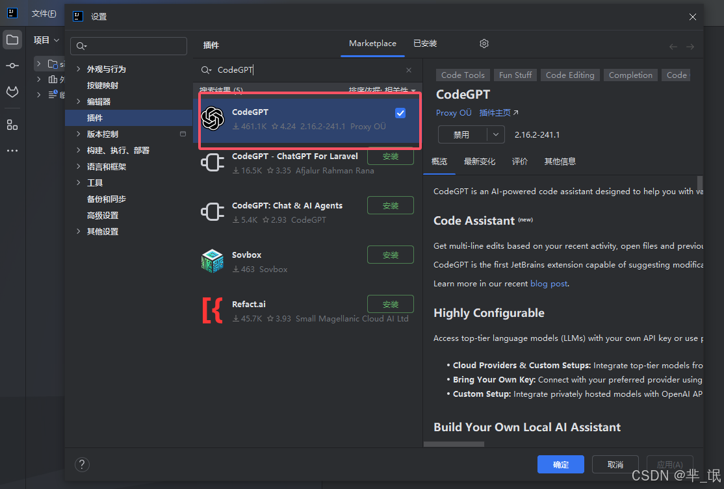The height and width of the screenshot is (489, 724).
Task: Click the Refact.ai red bracket logo
Action: [x=213, y=310]
